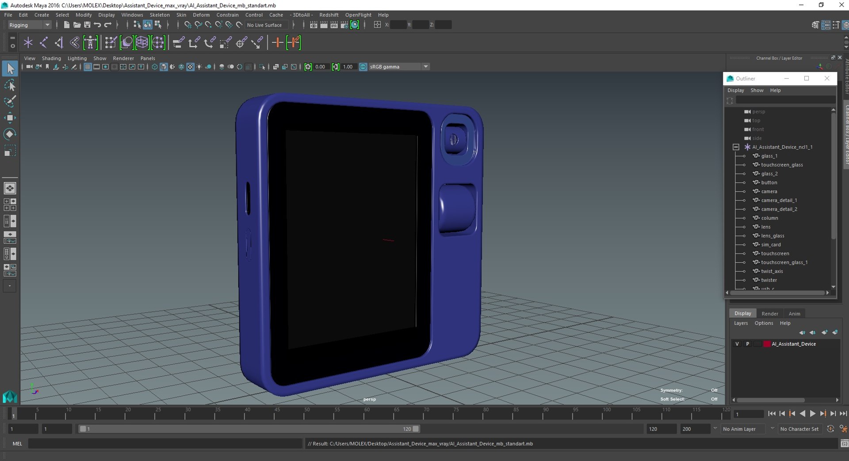This screenshot has width=849, height=461.
Task: Click the Animation preferences icon
Action: 843,429
